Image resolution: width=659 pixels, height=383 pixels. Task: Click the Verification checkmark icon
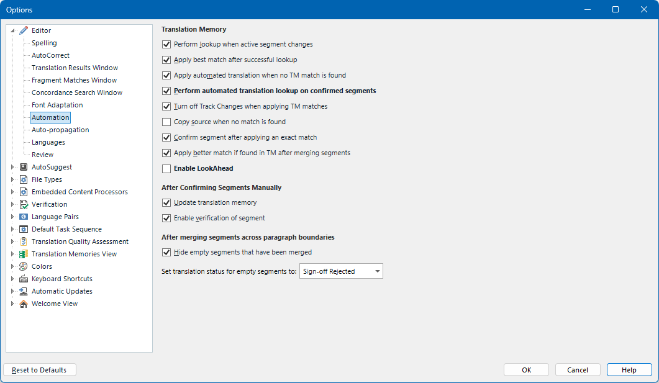[x=24, y=204]
